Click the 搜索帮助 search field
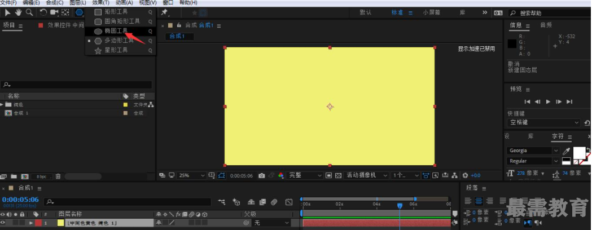 click(x=549, y=13)
